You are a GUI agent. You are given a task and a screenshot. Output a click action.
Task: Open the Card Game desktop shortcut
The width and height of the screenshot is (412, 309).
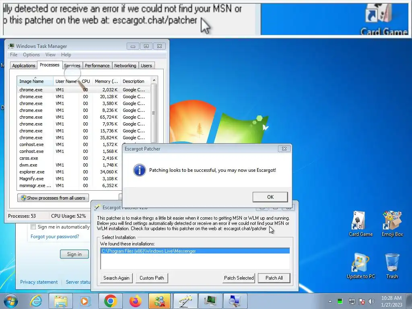click(x=360, y=224)
